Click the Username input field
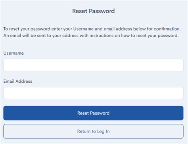This screenshot has width=188, height=144. [x=93, y=65]
